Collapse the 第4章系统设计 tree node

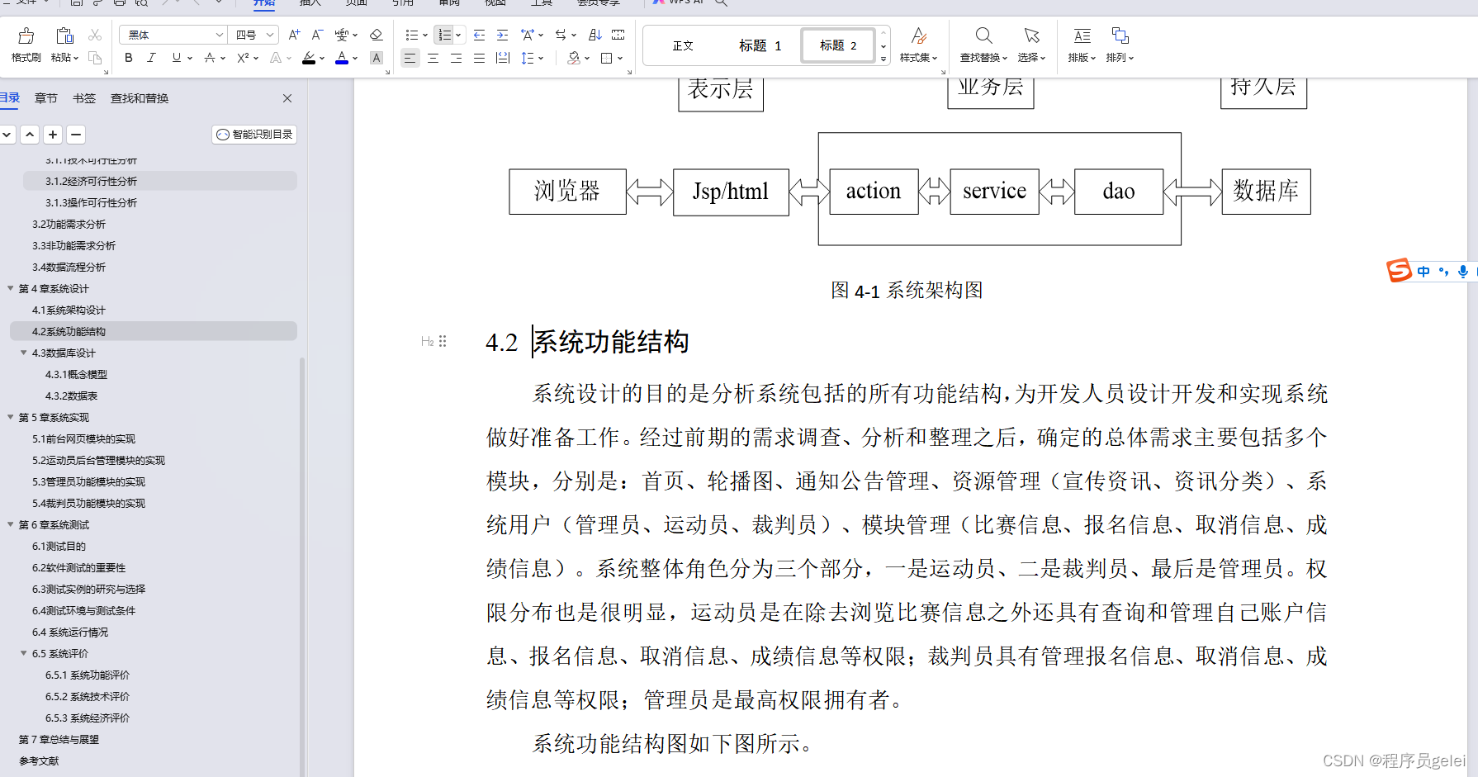click(11, 288)
